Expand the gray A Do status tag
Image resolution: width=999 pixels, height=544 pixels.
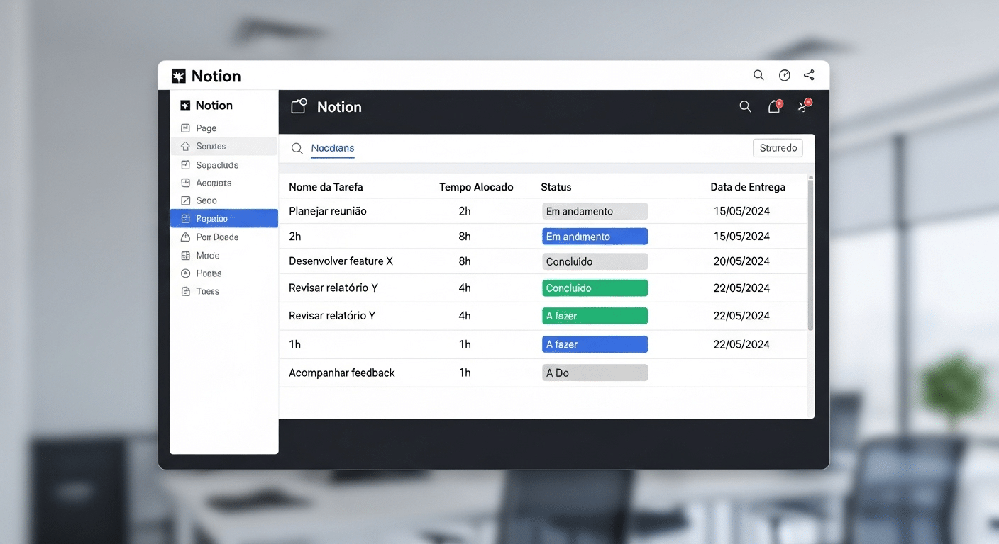(x=595, y=373)
